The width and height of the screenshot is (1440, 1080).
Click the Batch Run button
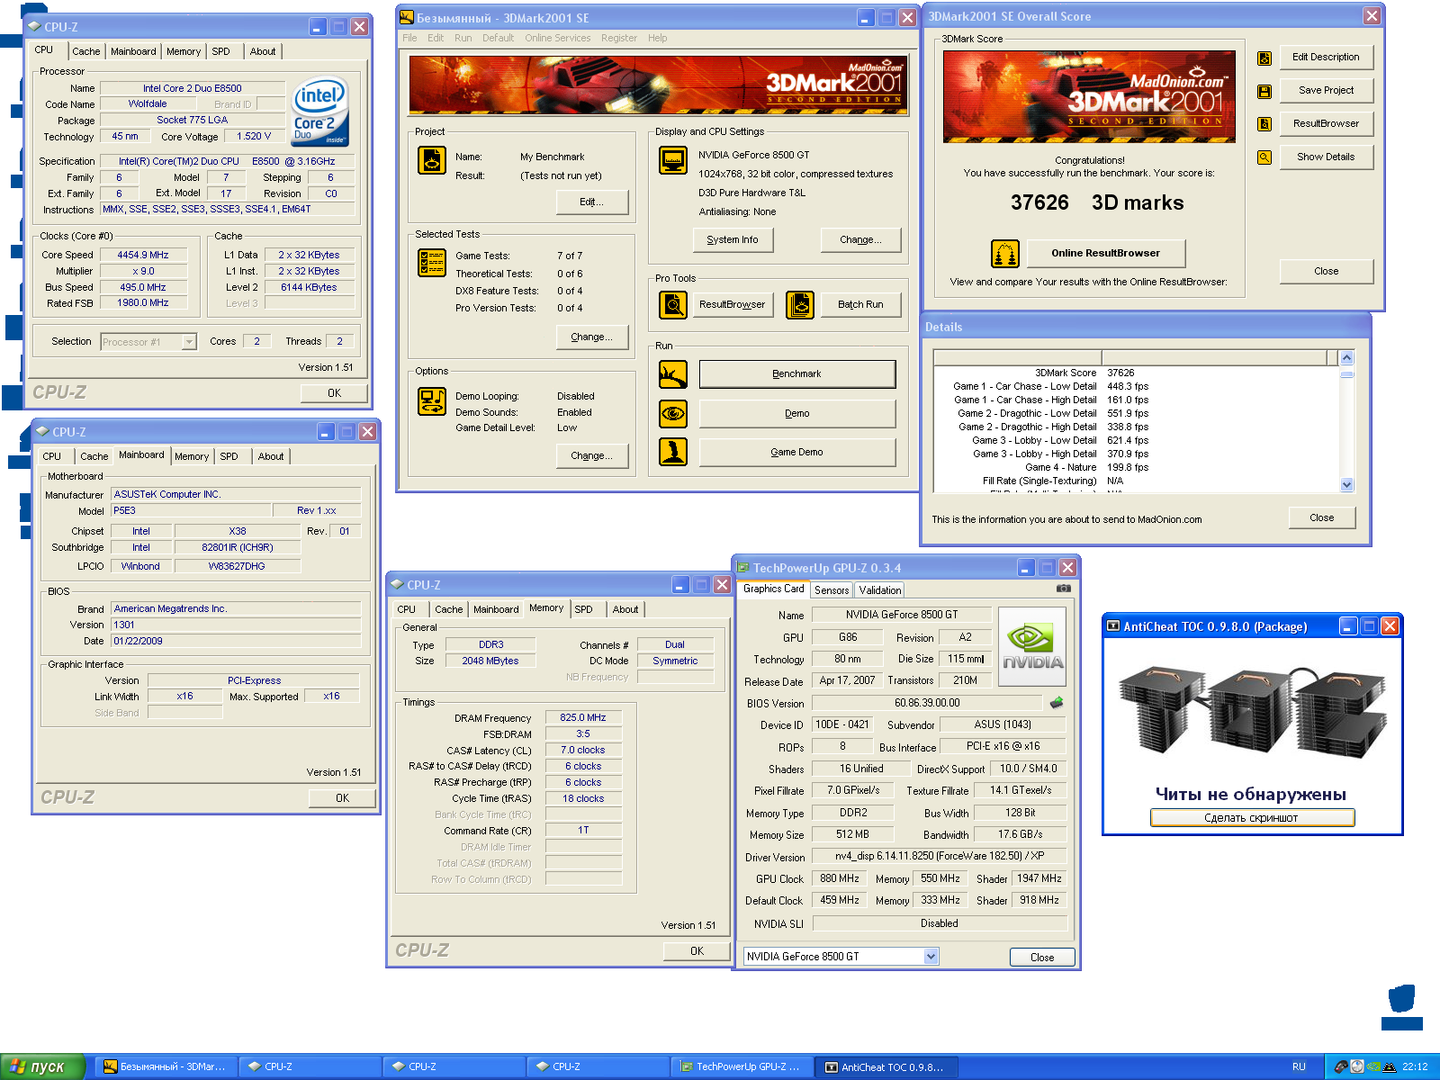[860, 305]
